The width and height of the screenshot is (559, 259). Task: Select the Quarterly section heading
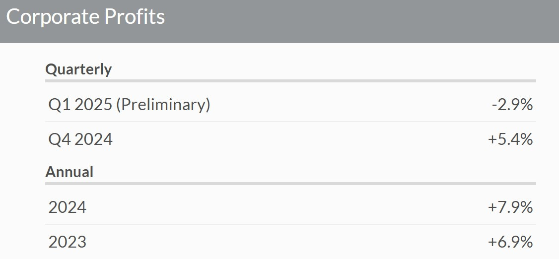[78, 69]
